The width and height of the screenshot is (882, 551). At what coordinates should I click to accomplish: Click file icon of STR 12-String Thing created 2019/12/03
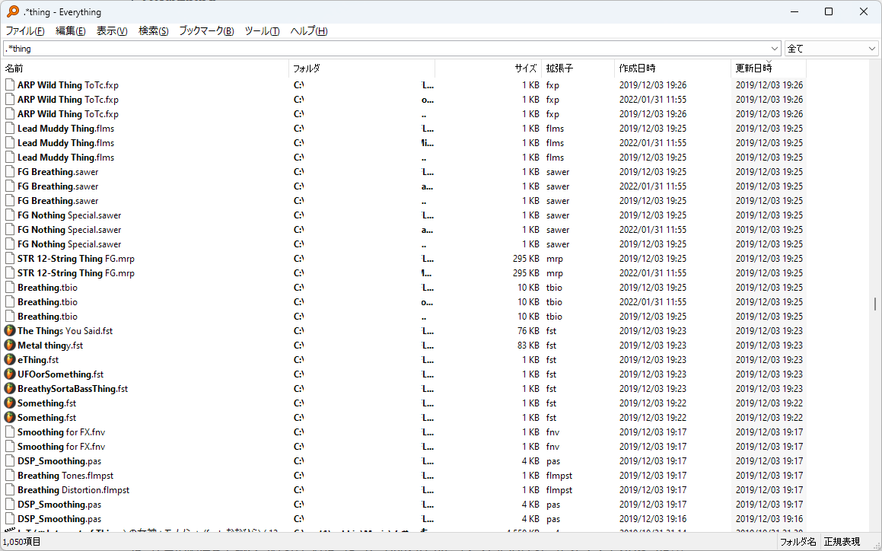point(10,259)
